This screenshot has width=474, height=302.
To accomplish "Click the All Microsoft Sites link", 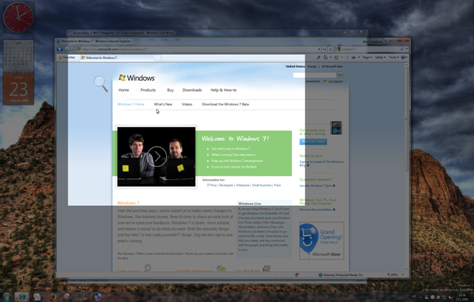I will (x=332, y=66).
